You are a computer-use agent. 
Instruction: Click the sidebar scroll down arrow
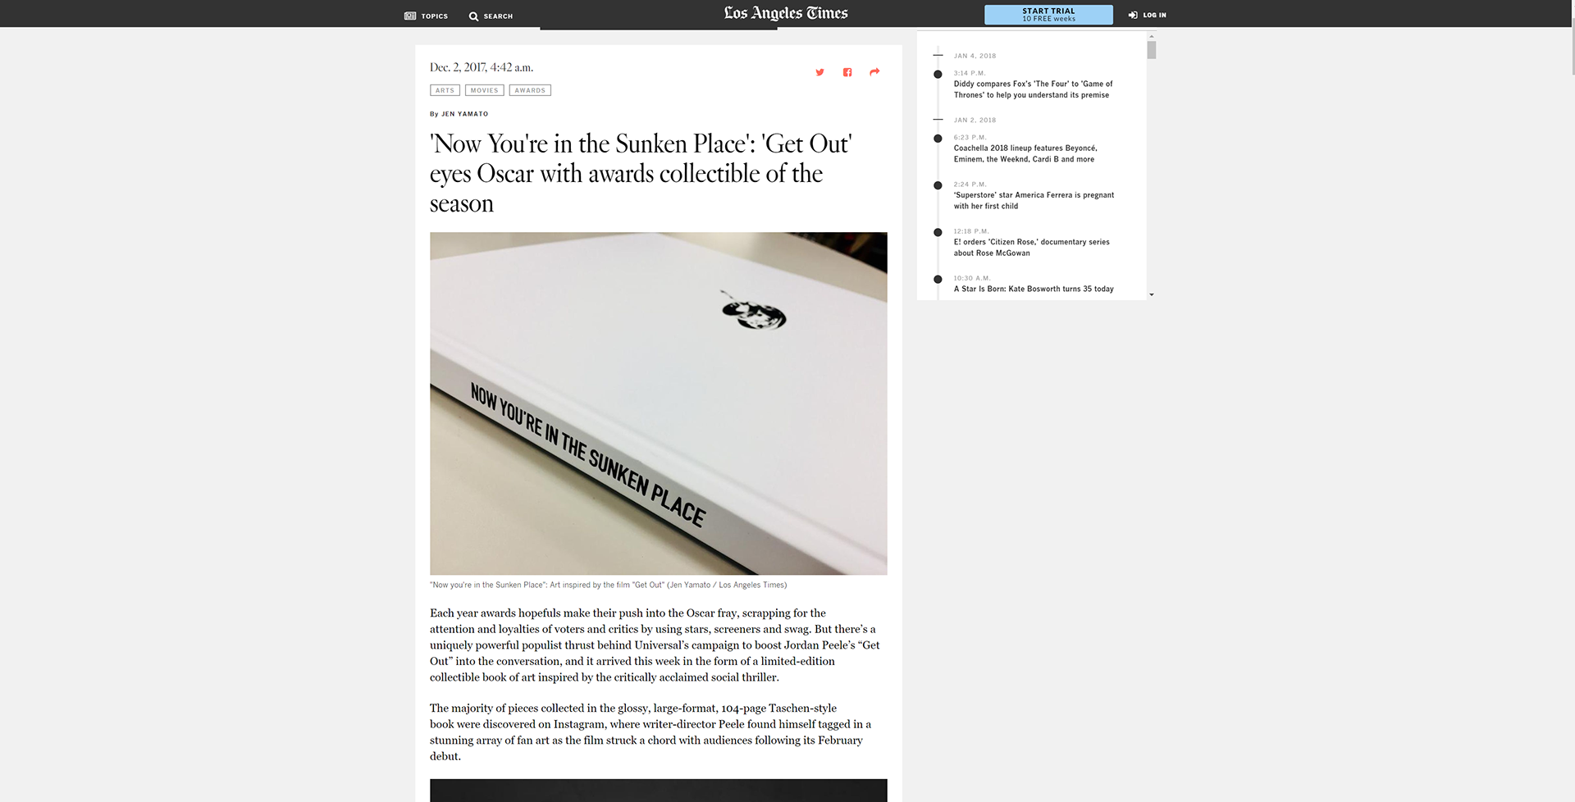[1152, 294]
